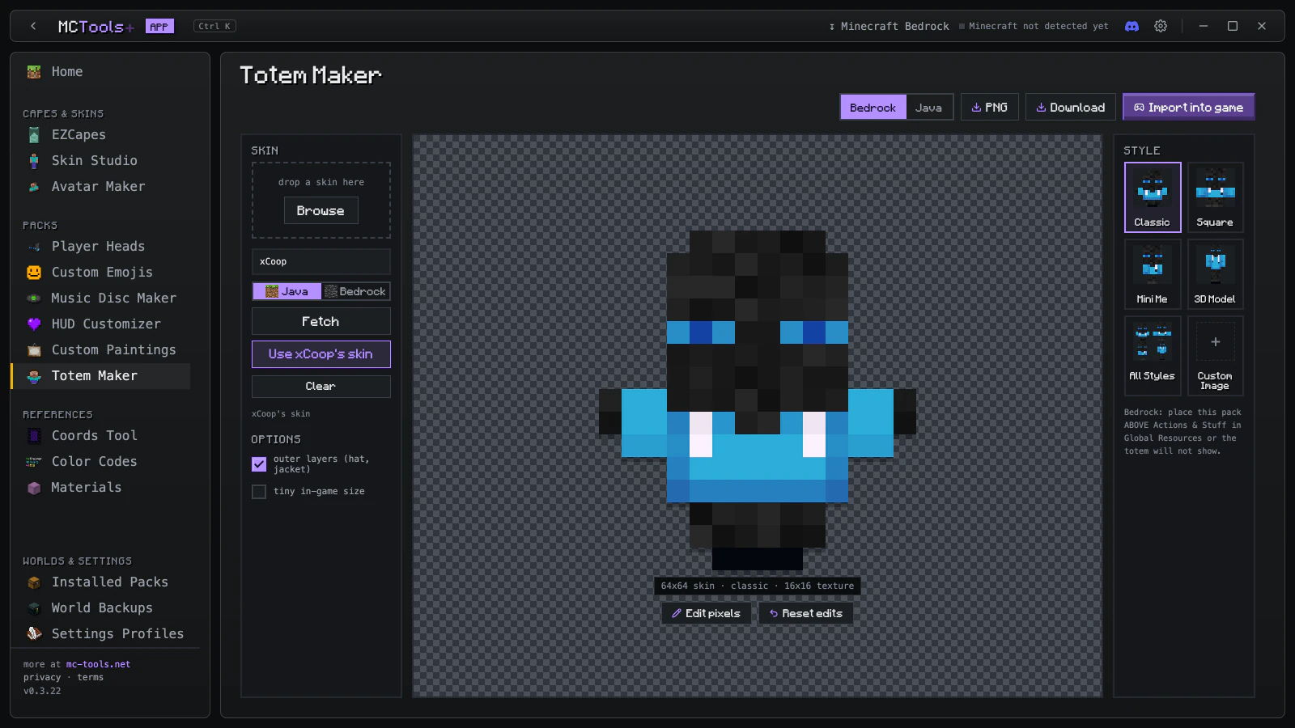
Task: Clear the loaded skin
Action: 321,387
